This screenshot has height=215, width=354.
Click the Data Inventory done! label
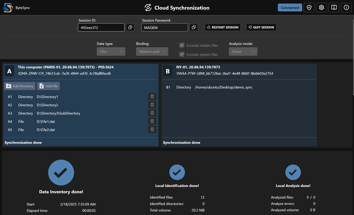61,192
